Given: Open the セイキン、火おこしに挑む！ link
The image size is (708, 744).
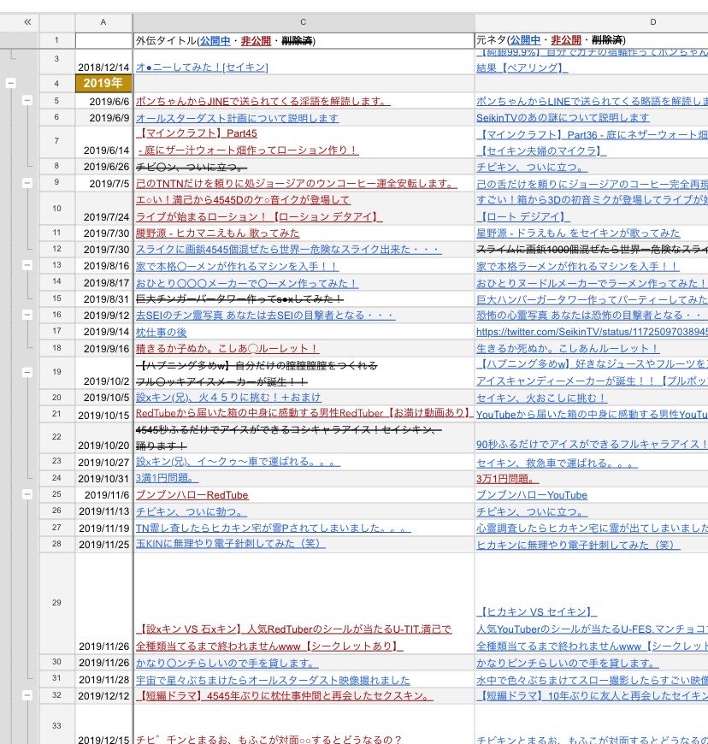Looking at the screenshot, I should point(541,399).
